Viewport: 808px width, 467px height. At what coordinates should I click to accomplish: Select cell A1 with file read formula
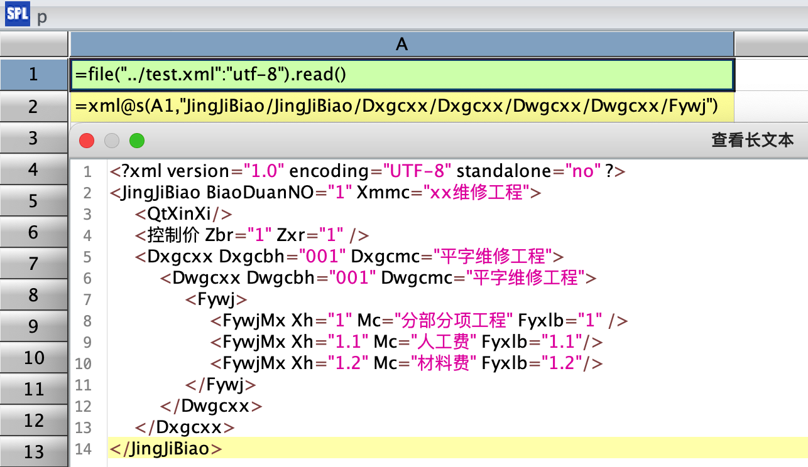click(401, 75)
